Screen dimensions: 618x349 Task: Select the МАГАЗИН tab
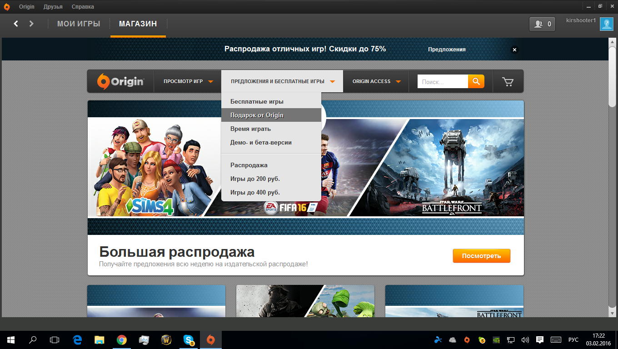[x=138, y=24]
